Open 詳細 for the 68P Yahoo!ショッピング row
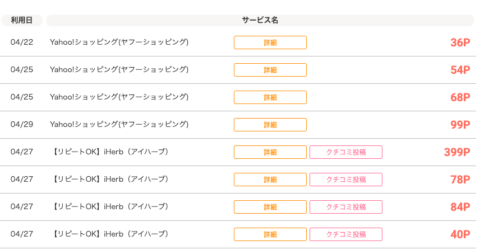The height and width of the screenshot is (250, 489). (270, 97)
